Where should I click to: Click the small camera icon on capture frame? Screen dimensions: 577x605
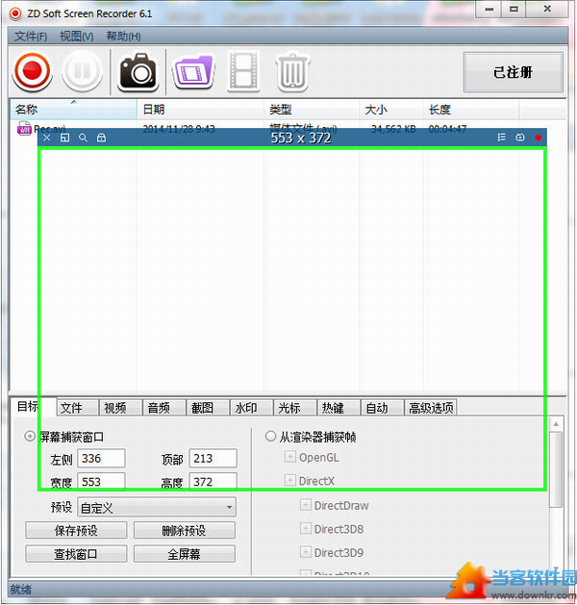pos(520,138)
